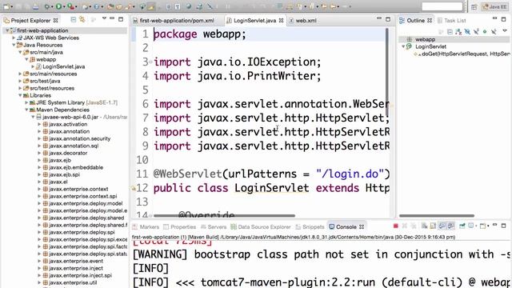Viewport: 512px width, 288px height.
Task: Open Outline view menu dropdown arrow
Action: point(505,30)
